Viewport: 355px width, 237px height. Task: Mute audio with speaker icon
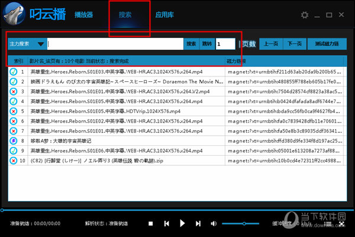pos(214,223)
